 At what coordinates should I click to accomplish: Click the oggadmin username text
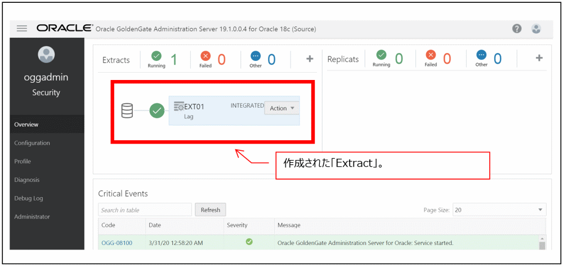coord(46,77)
